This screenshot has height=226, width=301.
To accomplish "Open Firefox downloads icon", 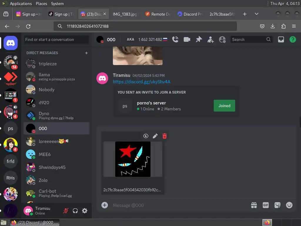I will click(x=272, y=26).
